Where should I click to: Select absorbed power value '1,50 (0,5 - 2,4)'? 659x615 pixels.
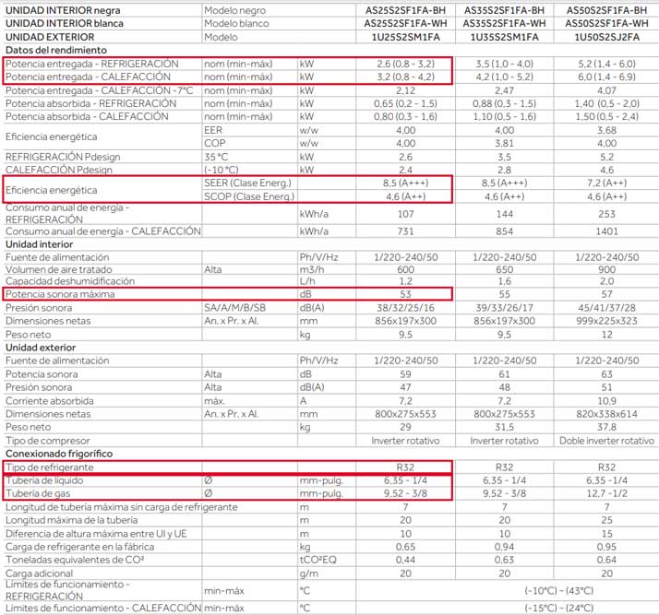606,117
